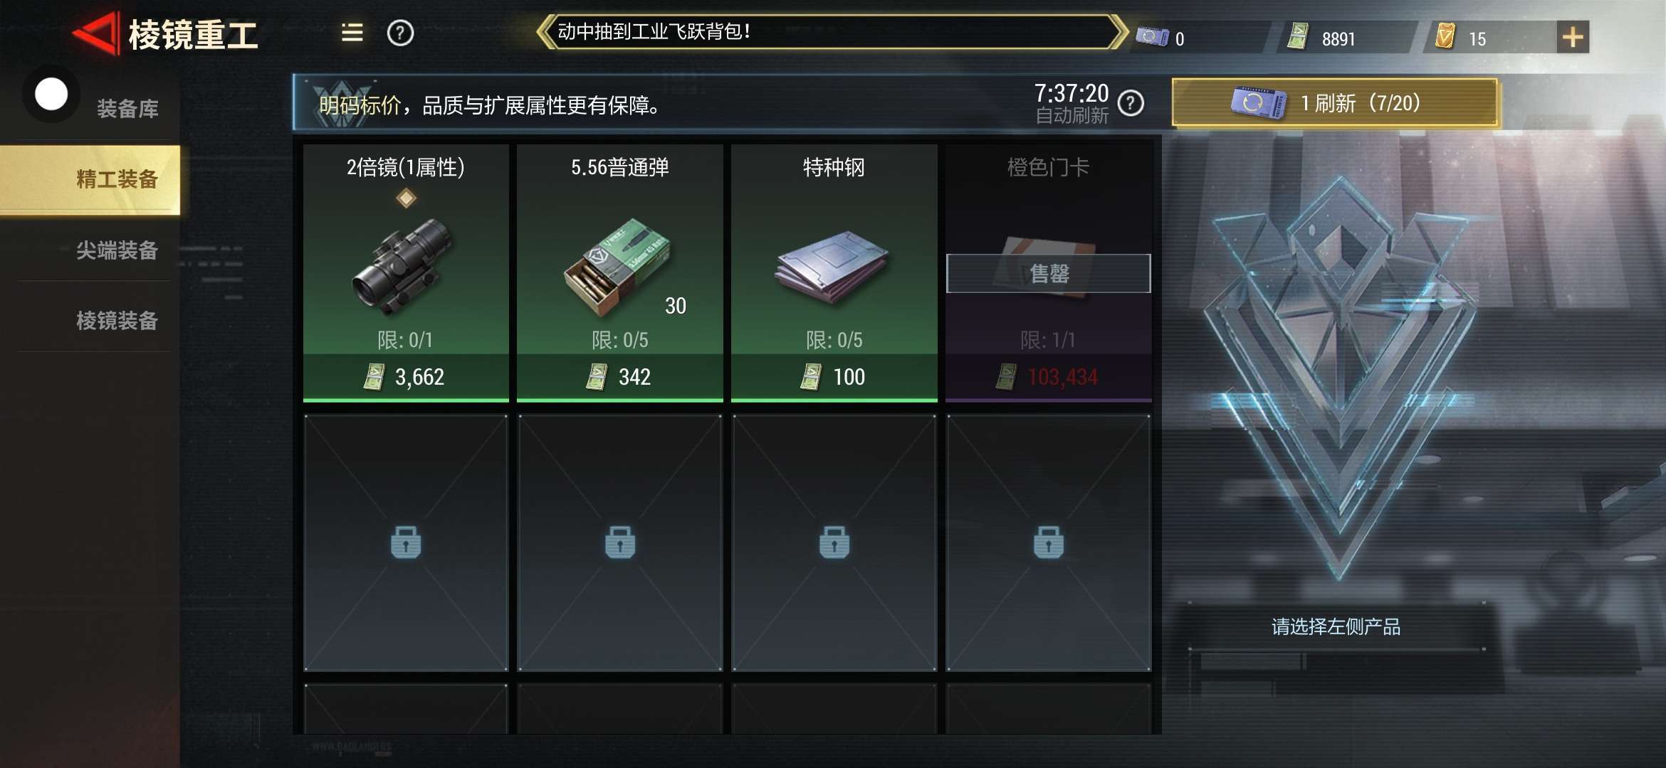This screenshot has width=1666, height=768.
Task: Click the help question mark beside menu
Action: coord(400,33)
